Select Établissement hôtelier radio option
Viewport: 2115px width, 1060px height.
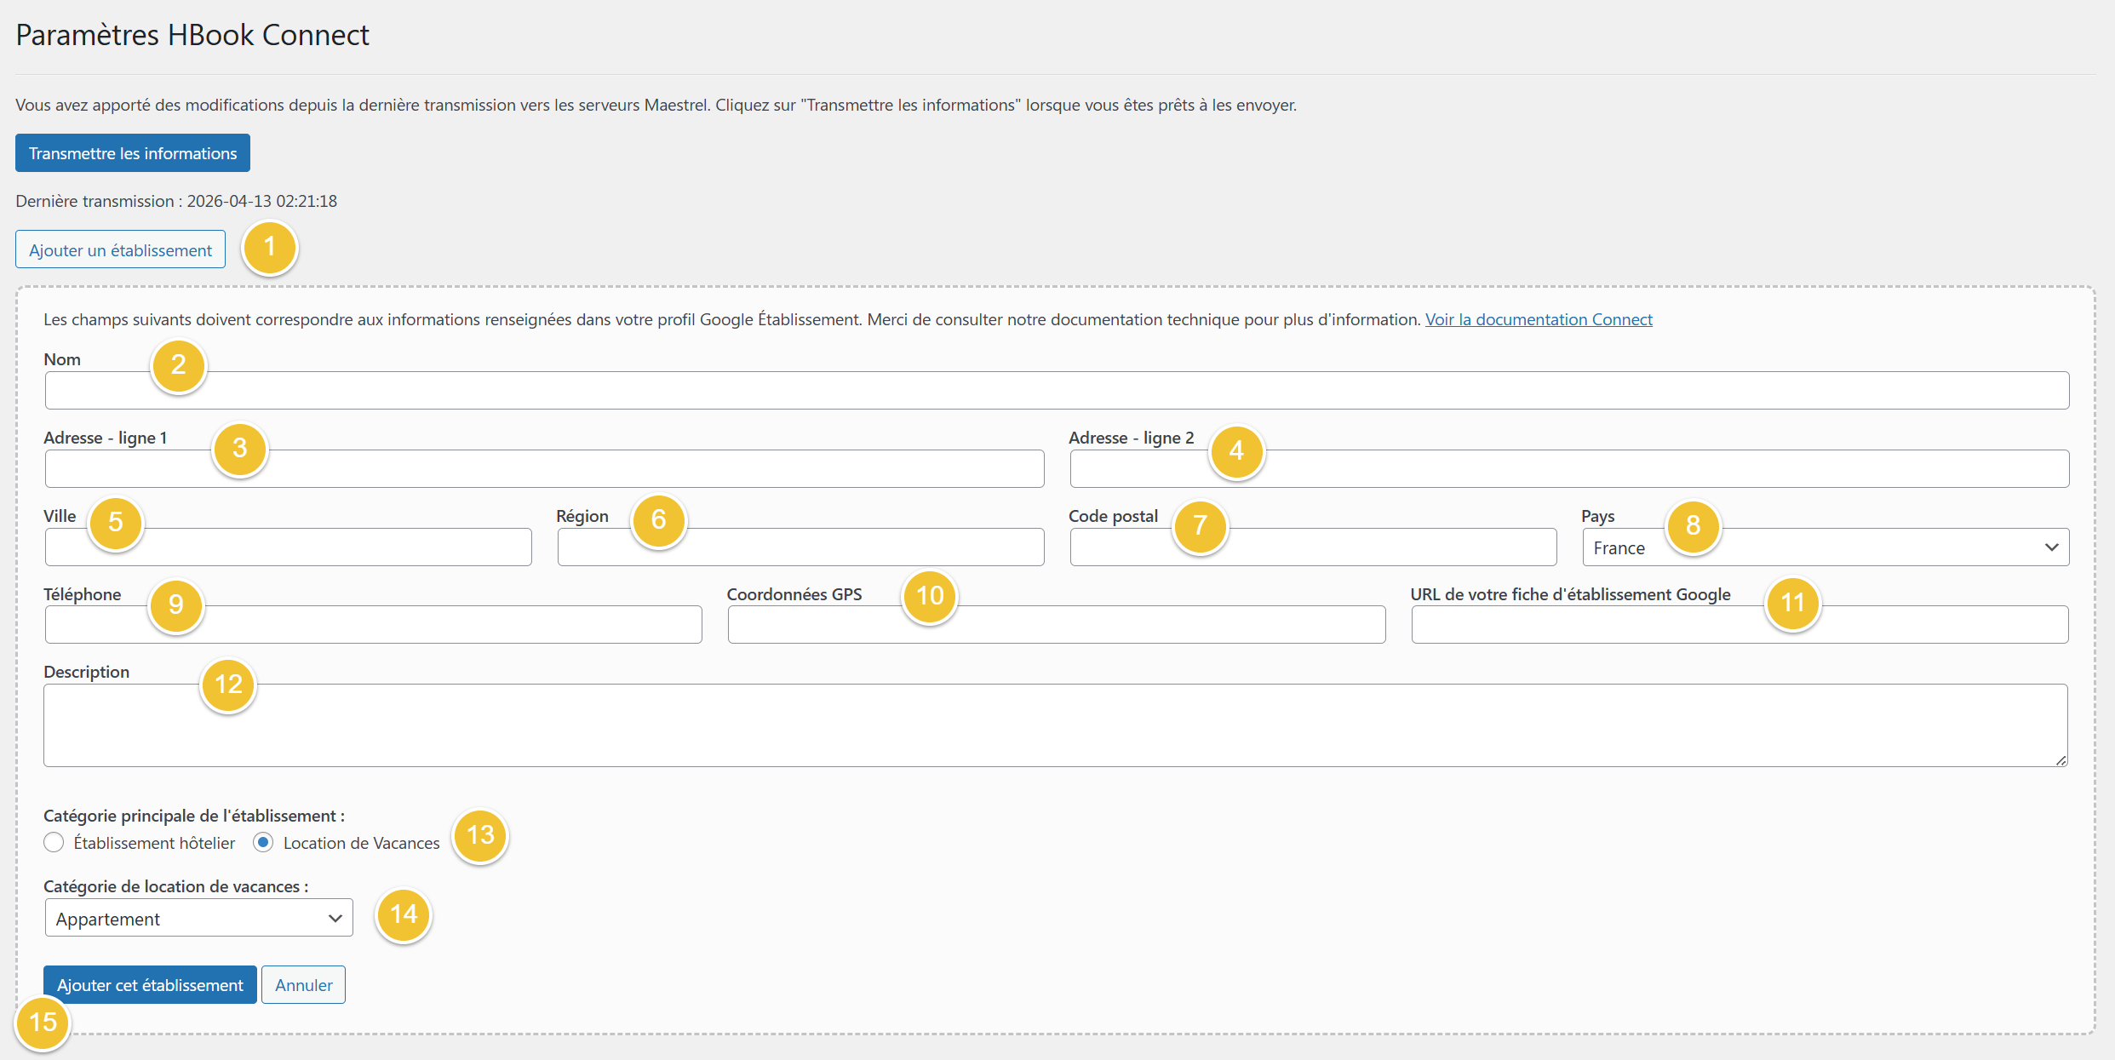tap(54, 843)
